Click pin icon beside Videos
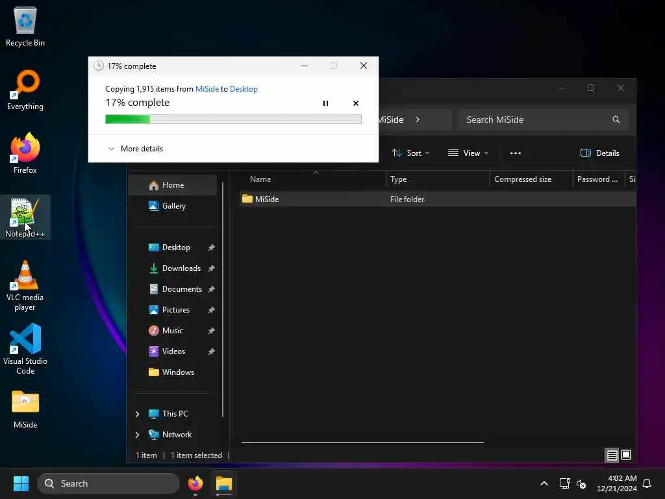This screenshot has width=665, height=499. click(211, 352)
